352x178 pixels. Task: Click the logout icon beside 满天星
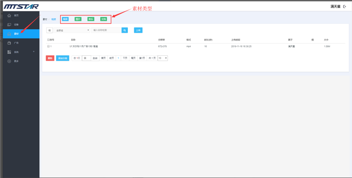click(x=345, y=7)
